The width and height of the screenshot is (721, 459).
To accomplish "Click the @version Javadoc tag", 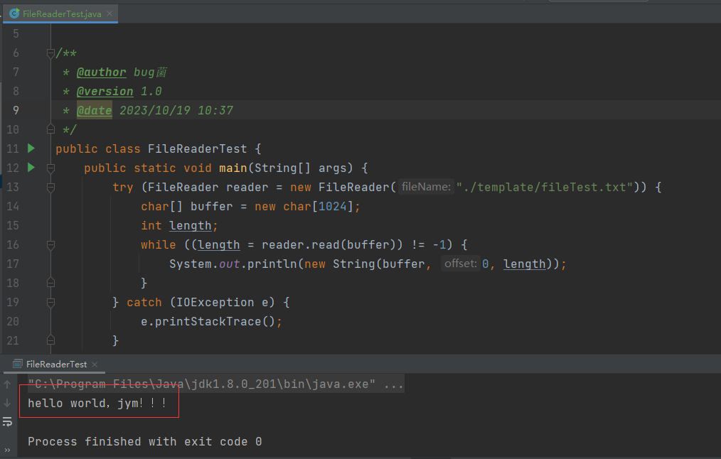I will pos(105,92).
